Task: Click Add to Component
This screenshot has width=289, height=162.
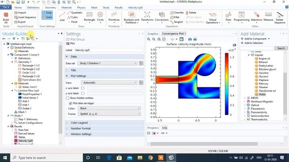Action: pos(255,39)
